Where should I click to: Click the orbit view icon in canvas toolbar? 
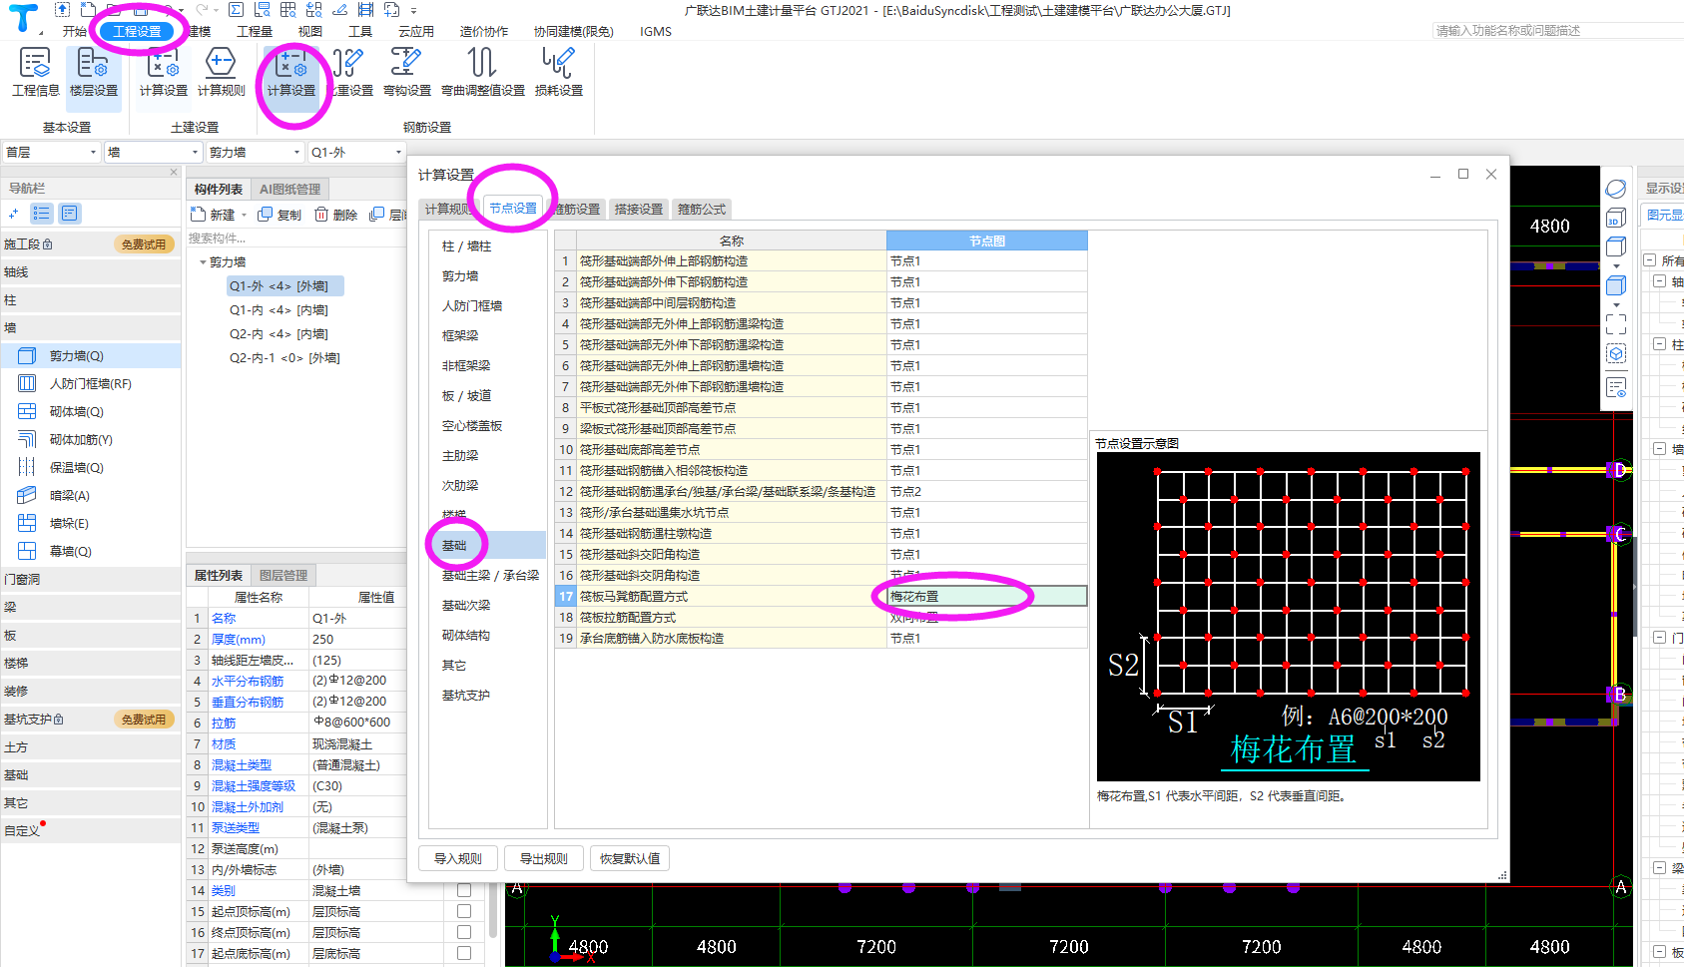[1616, 189]
